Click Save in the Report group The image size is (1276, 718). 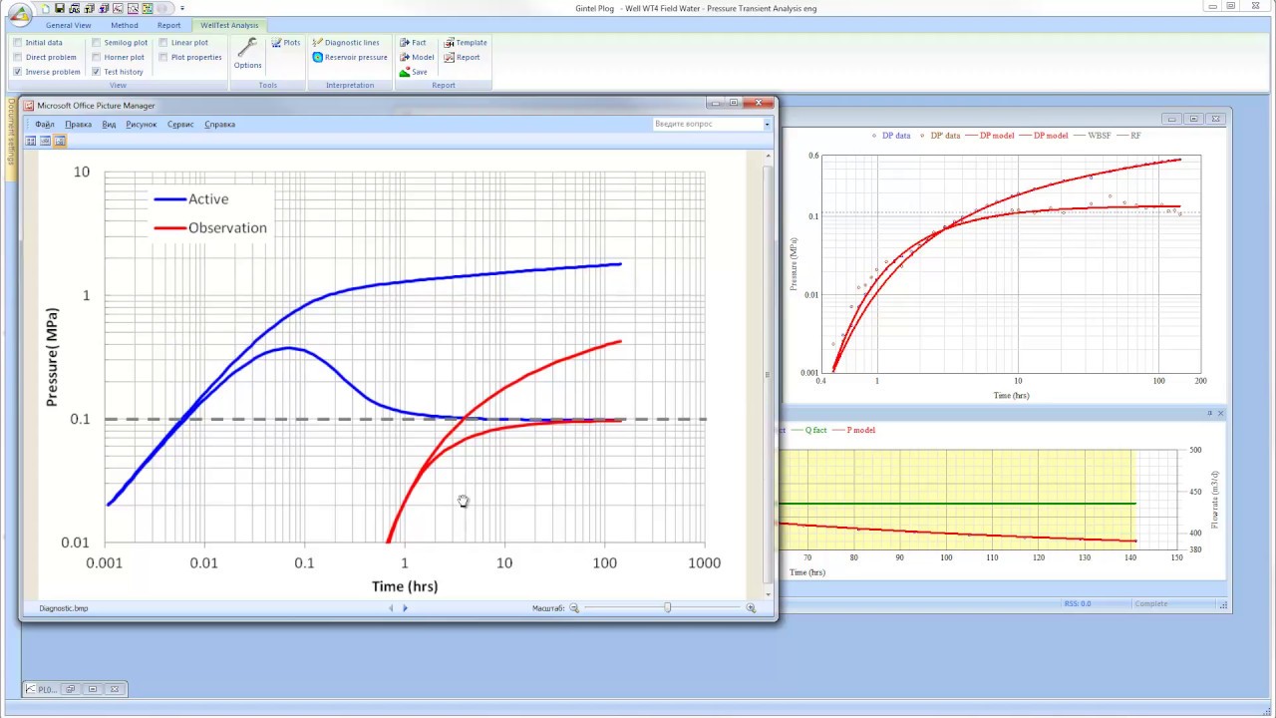click(414, 72)
